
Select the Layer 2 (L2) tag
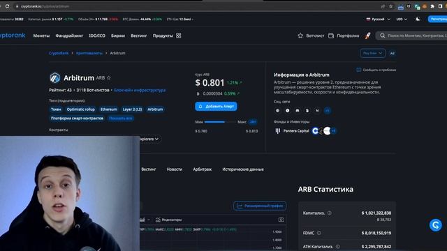click(x=132, y=109)
